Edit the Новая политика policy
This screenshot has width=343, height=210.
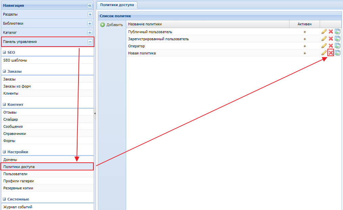(x=324, y=53)
